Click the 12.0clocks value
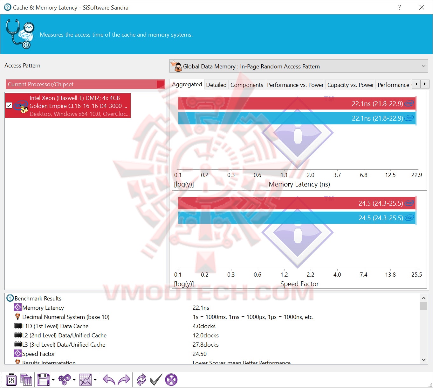This screenshot has height=388, width=433. click(206, 335)
